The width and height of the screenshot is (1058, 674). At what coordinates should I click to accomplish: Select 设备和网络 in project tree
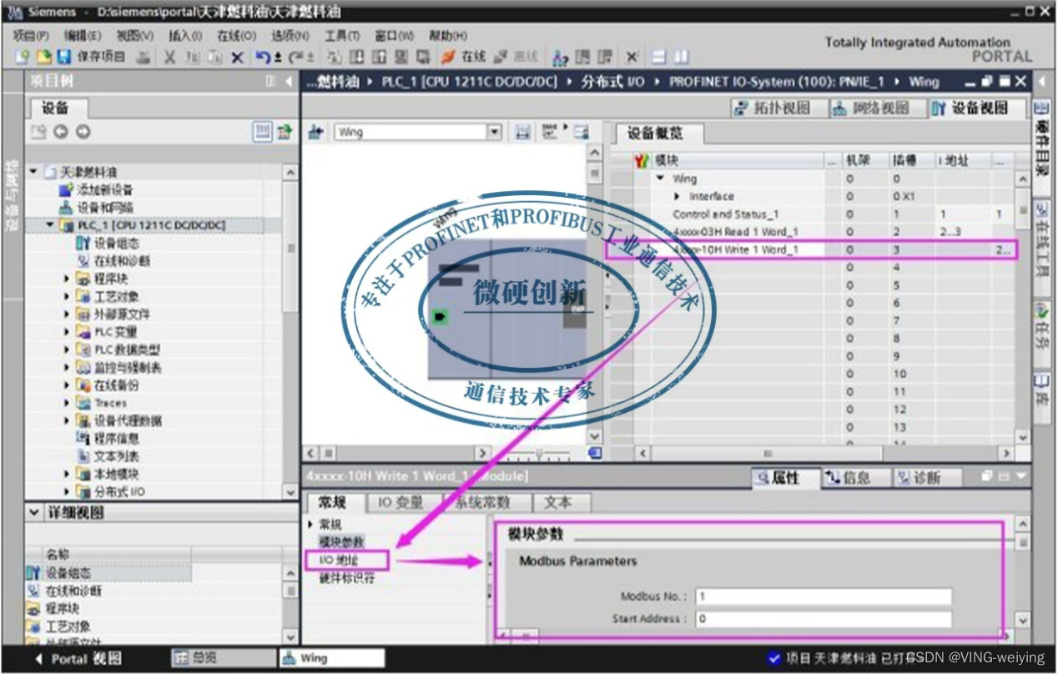click(104, 208)
